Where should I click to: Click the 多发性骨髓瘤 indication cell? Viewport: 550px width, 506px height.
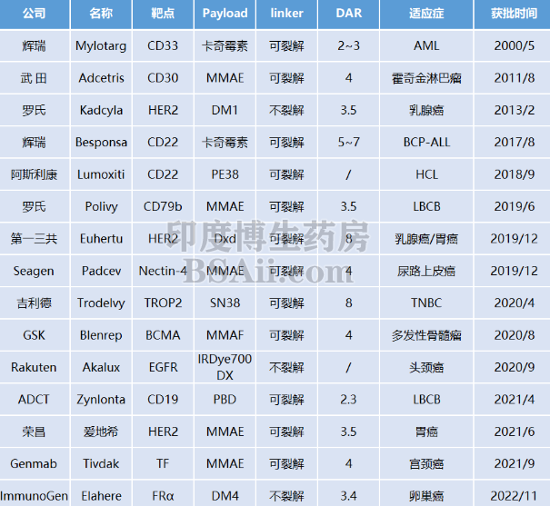(426, 335)
